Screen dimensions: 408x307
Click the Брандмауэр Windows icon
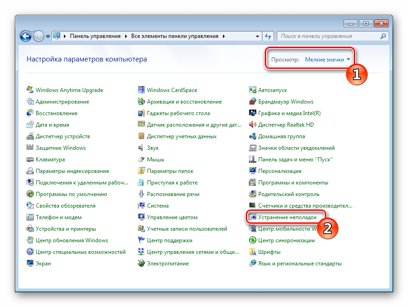pos(253,102)
